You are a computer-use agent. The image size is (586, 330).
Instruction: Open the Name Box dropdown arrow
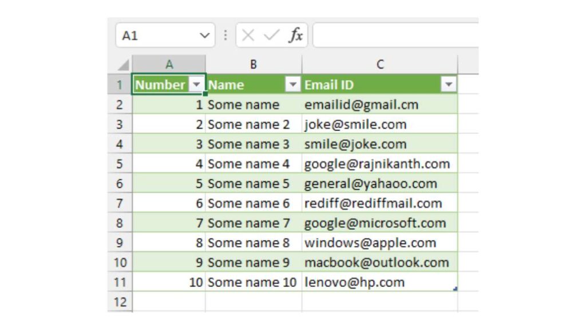click(x=205, y=35)
